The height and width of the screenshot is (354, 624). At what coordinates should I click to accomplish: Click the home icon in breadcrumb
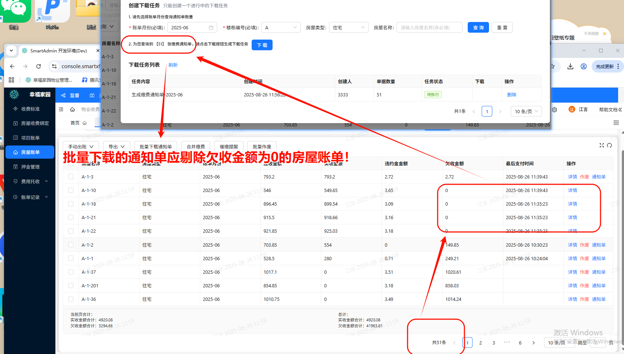coord(73,109)
